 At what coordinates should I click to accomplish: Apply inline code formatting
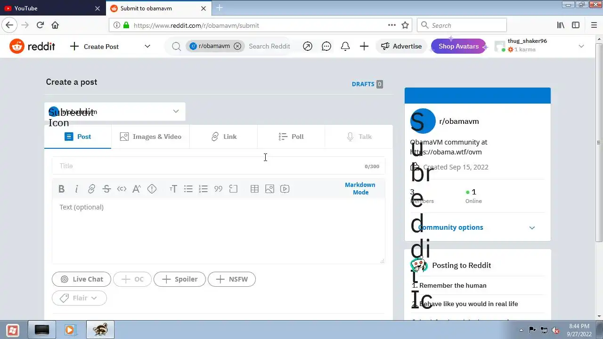click(x=122, y=189)
